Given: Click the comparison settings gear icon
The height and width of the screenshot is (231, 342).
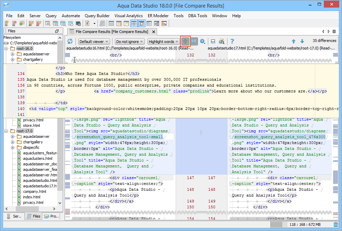Looking at the screenshot, I should 202,41.
